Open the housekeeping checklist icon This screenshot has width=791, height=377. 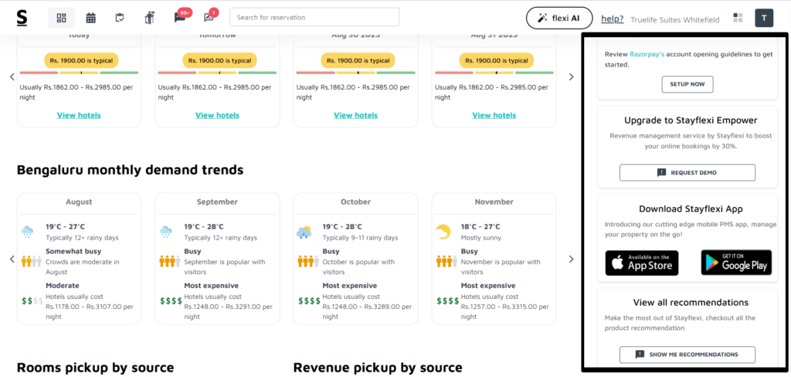click(x=120, y=18)
